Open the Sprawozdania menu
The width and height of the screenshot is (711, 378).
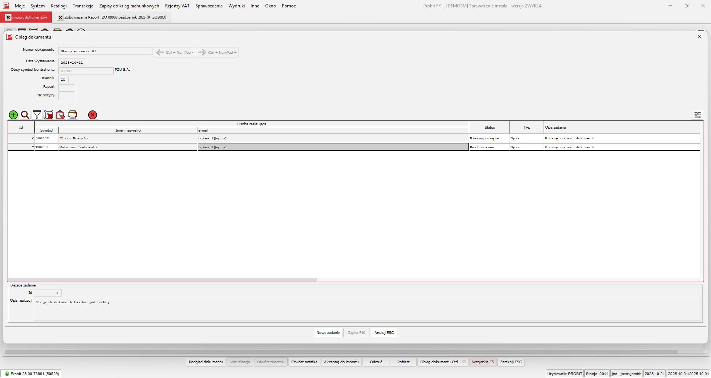(209, 6)
